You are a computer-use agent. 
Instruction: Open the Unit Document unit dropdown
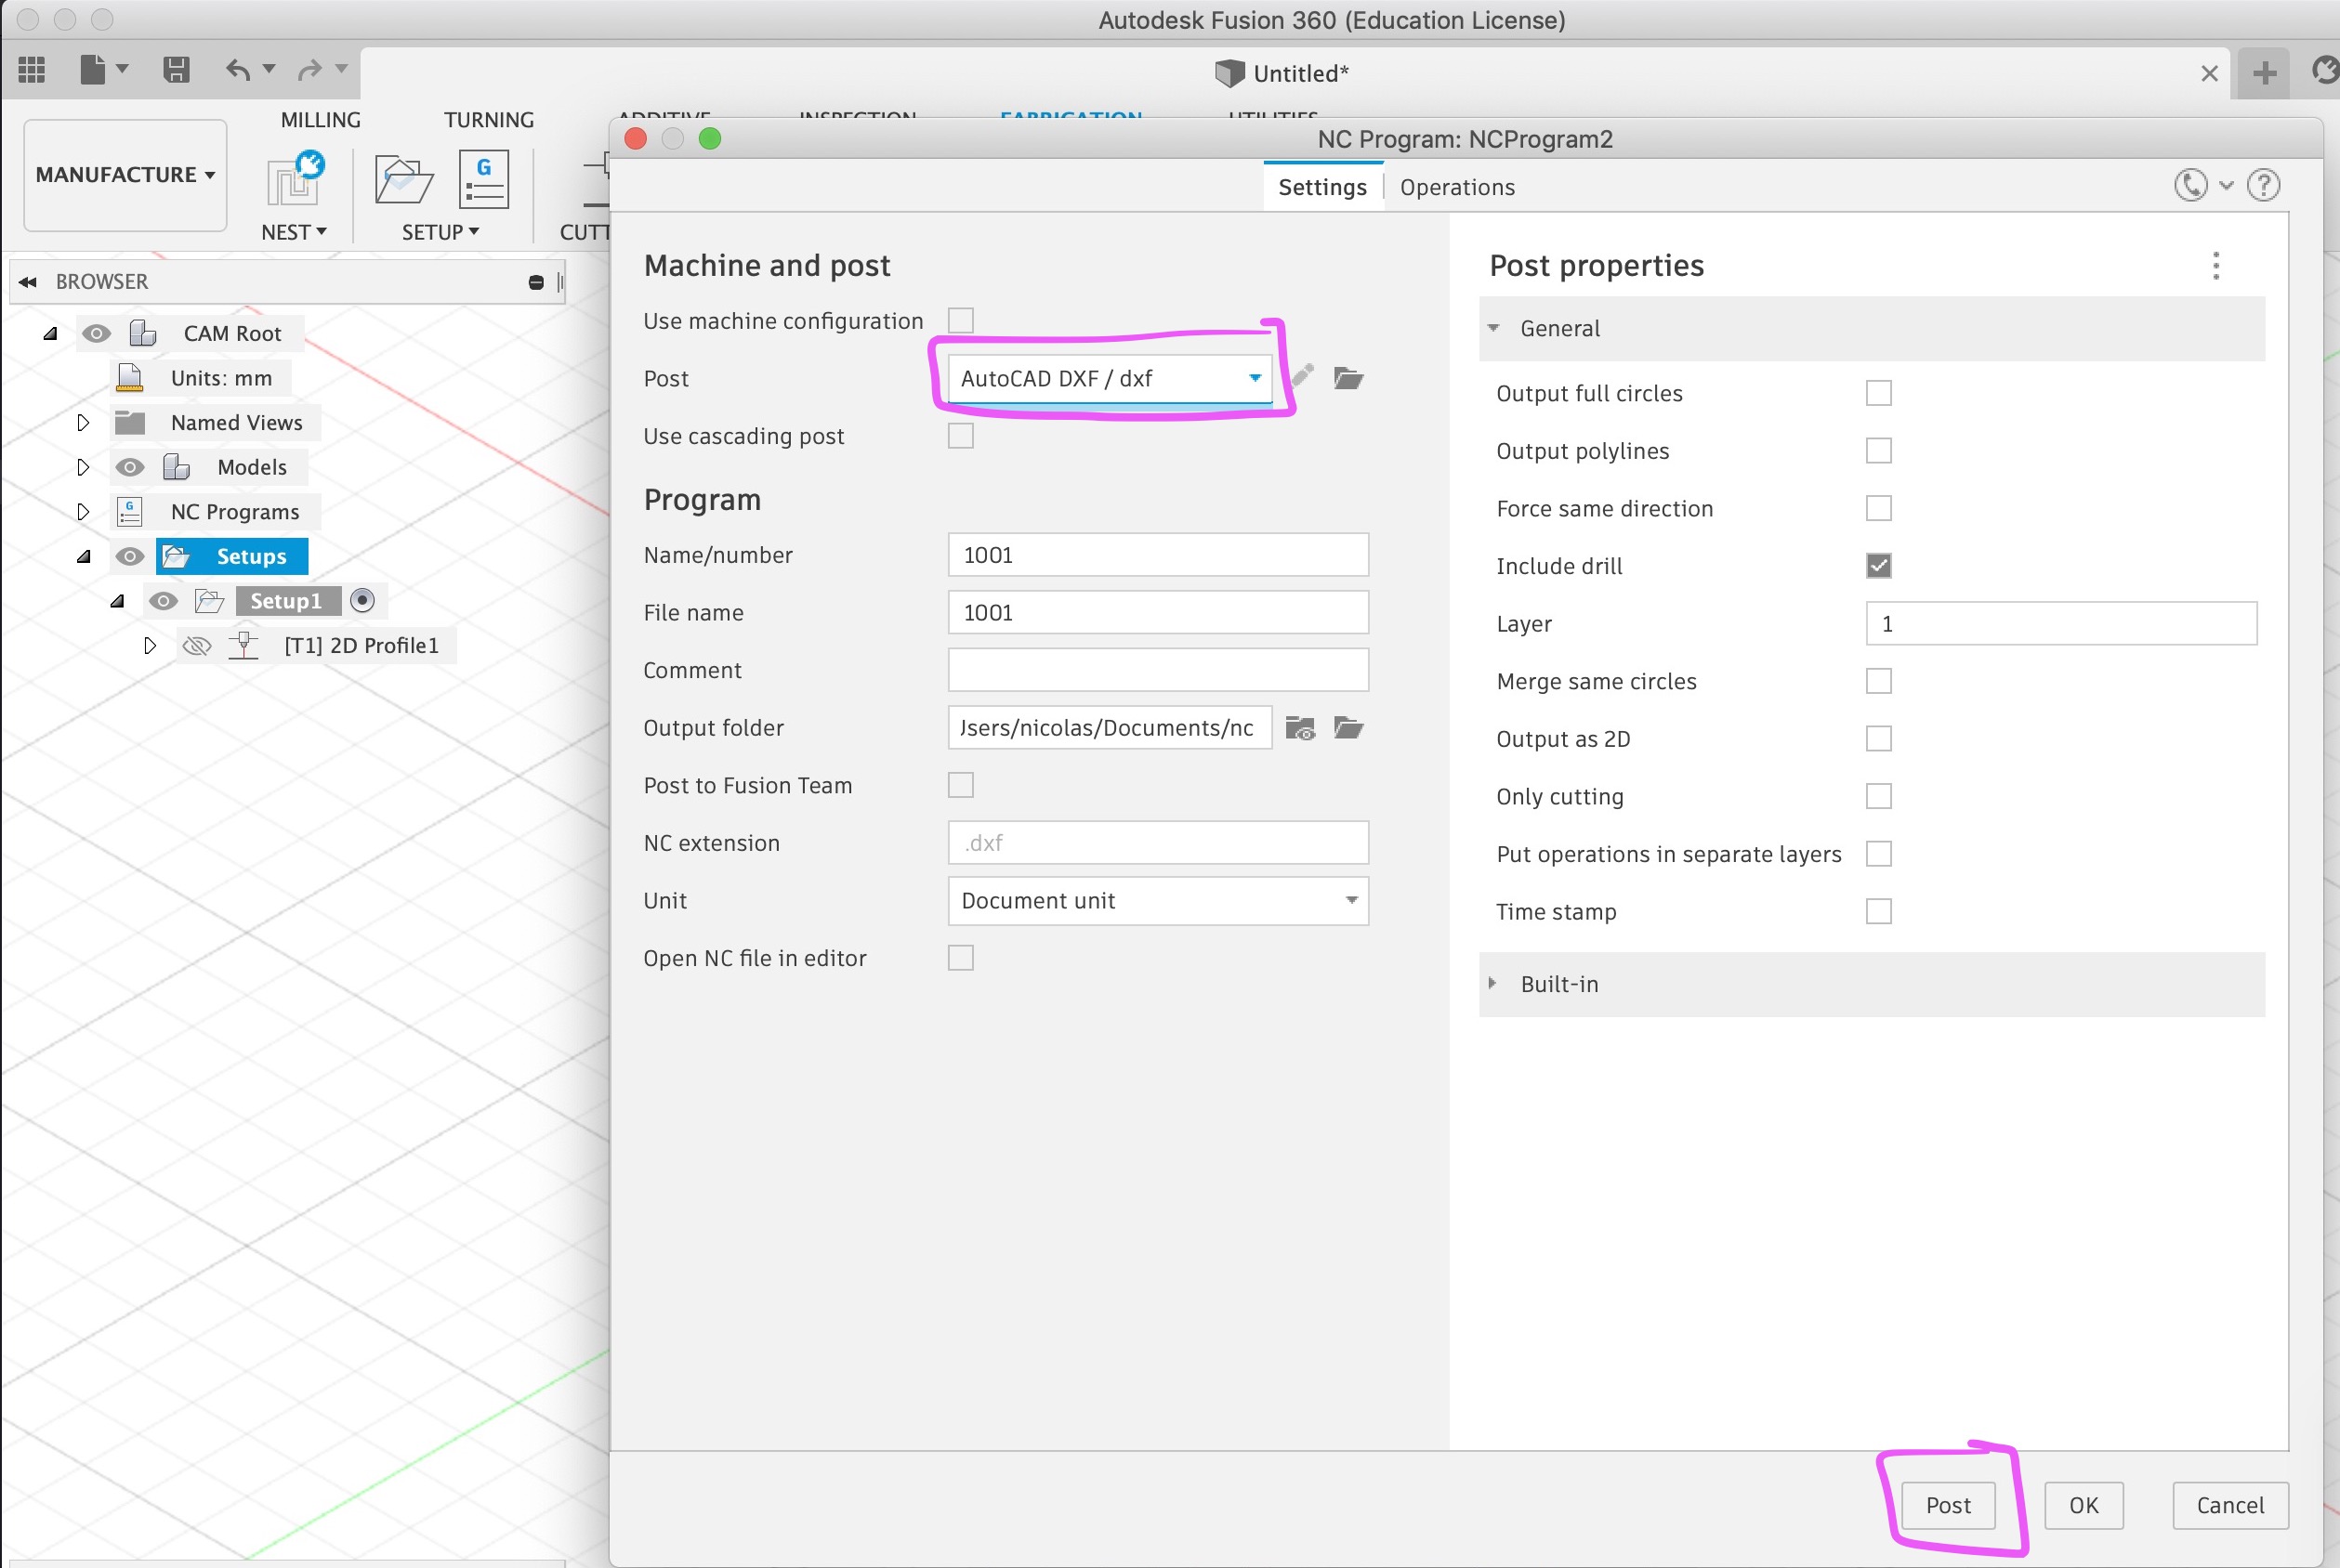coord(1158,900)
